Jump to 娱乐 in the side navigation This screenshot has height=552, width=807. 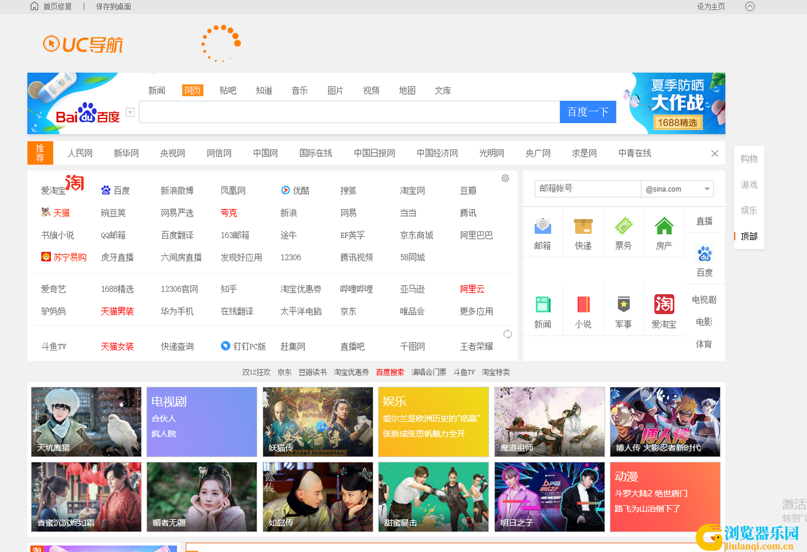749,210
